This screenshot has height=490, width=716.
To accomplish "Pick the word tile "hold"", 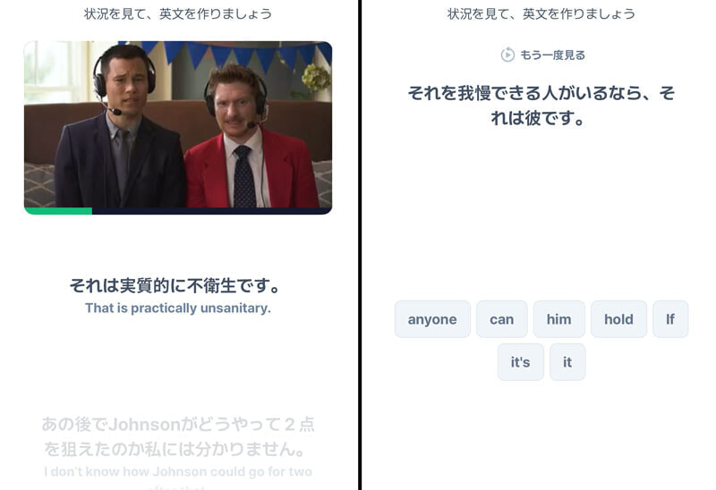I will pyautogui.click(x=618, y=319).
